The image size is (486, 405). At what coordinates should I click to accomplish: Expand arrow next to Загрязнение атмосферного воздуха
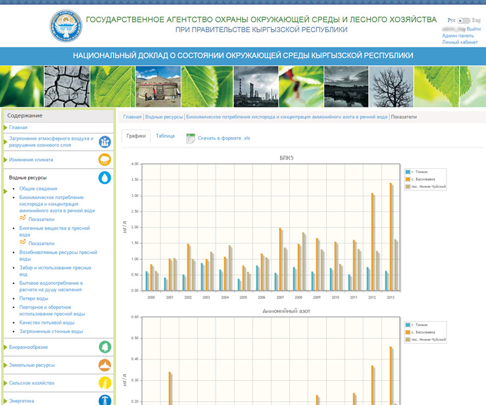click(x=5, y=142)
